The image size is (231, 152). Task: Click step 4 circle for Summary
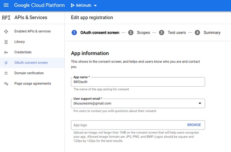click(x=197, y=32)
